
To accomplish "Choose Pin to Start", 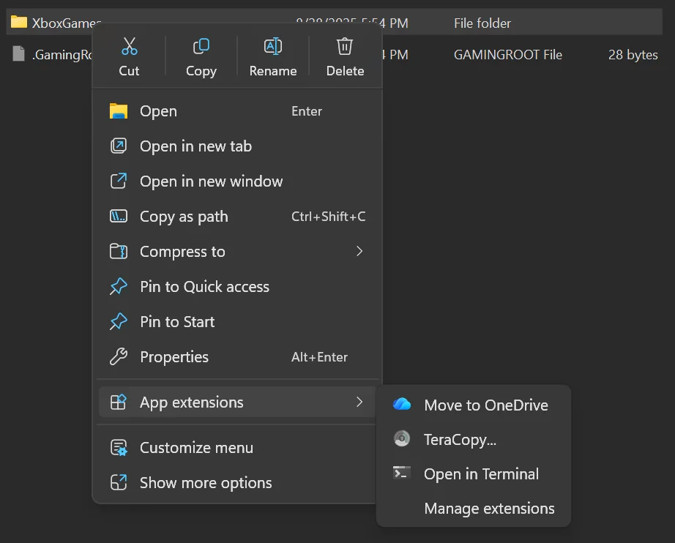I will 237,321.
